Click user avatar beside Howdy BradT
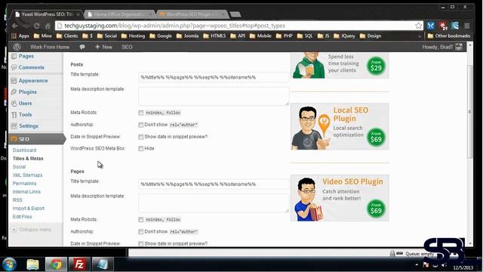 click(x=459, y=47)
